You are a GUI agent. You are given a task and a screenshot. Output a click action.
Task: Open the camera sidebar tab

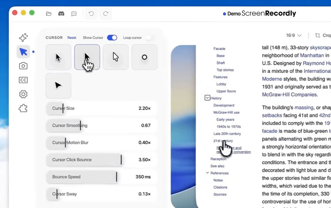pos(23,66)
